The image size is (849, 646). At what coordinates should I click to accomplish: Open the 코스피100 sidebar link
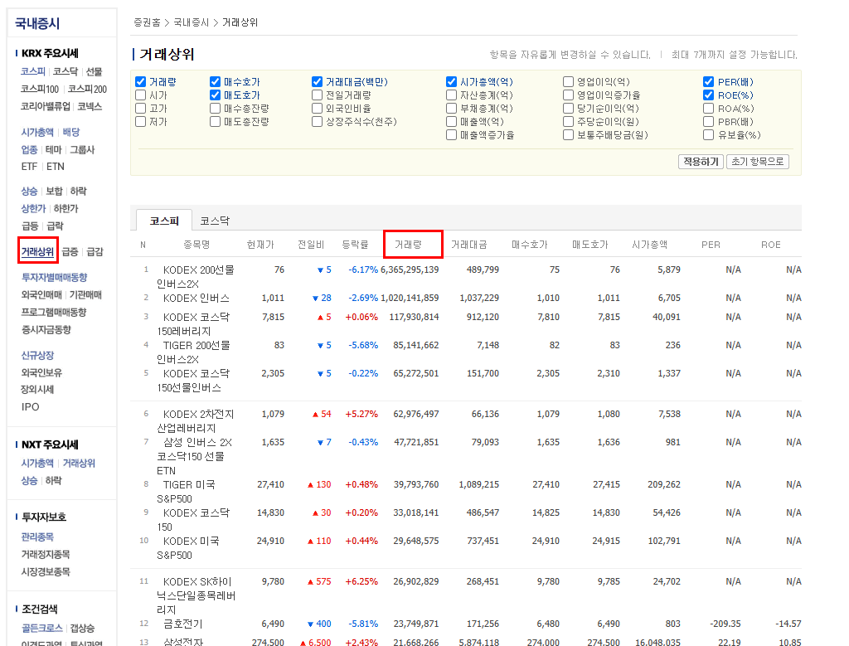[x=40, y=90]
